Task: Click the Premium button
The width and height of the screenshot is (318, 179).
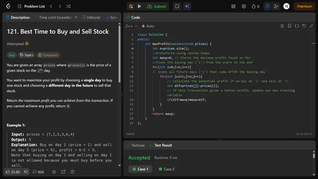Action: click(x=304, y=6)
